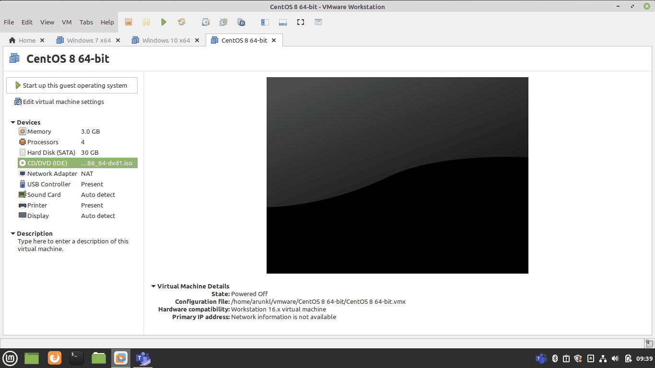Image resolution: width=655 pixels, height=368 pixels.
Task: Open the Help menu
Action: click(x=107, y=22)
